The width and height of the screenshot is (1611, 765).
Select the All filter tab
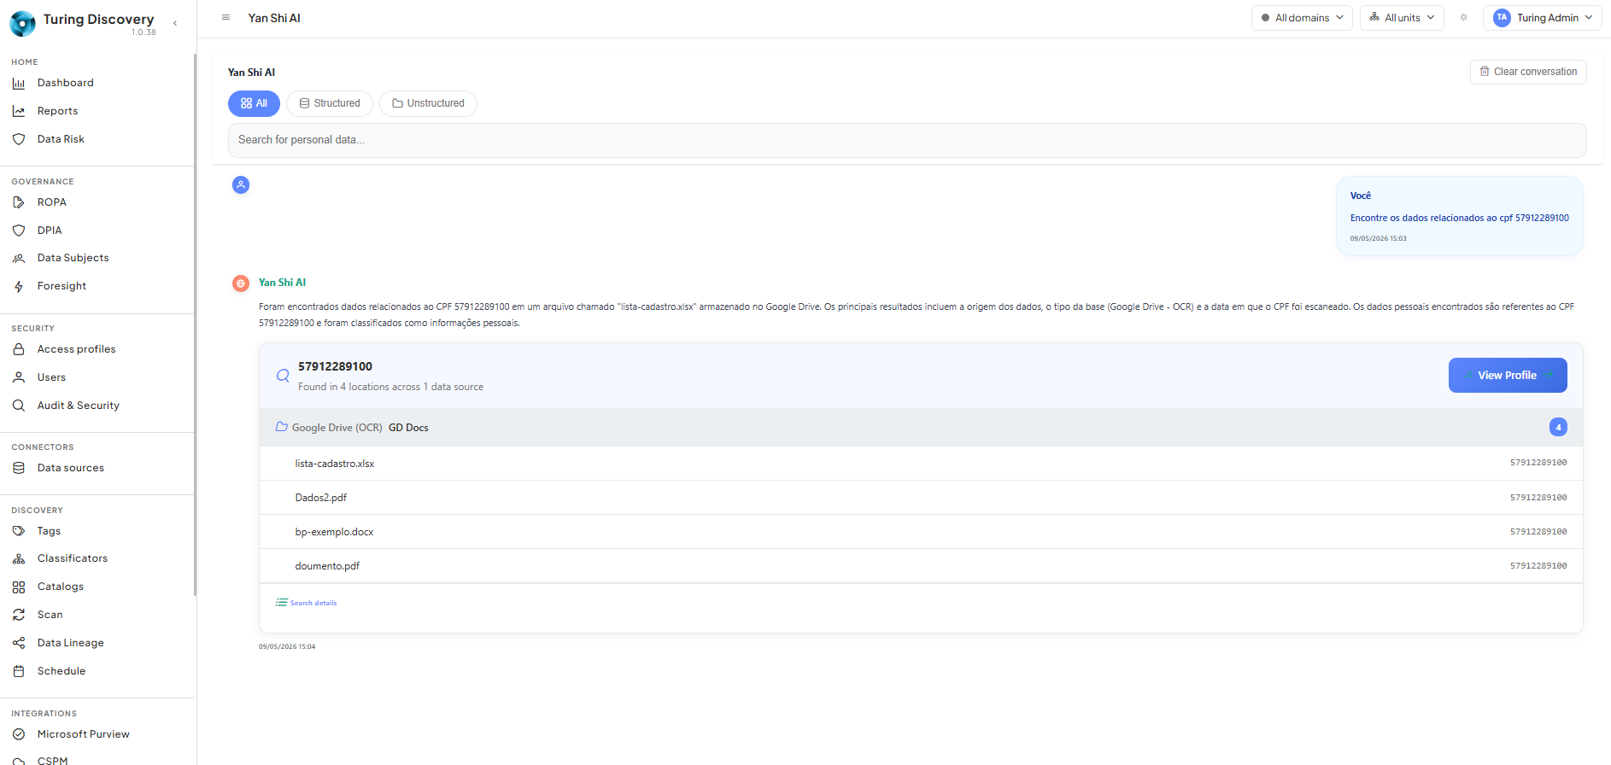pyautogui.click(x=254, y=103)
